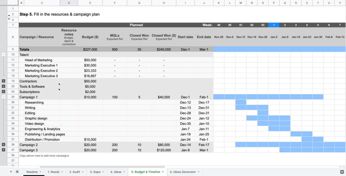Switch to the 4. Ideas sheet tab

click(x=116, y=172)
